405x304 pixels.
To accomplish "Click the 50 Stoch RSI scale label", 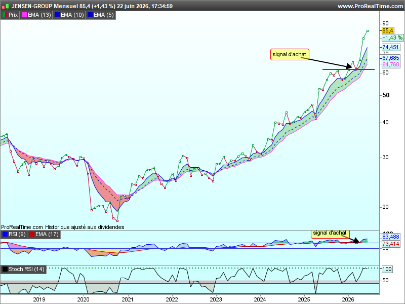I will coord(385,281).
